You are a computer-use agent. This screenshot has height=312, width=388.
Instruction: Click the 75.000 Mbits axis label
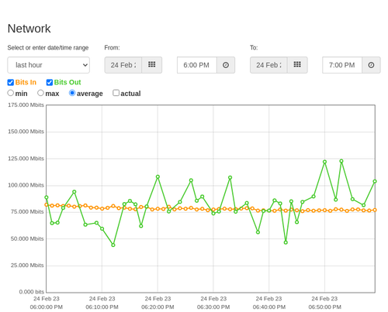(x=27, y=211)
